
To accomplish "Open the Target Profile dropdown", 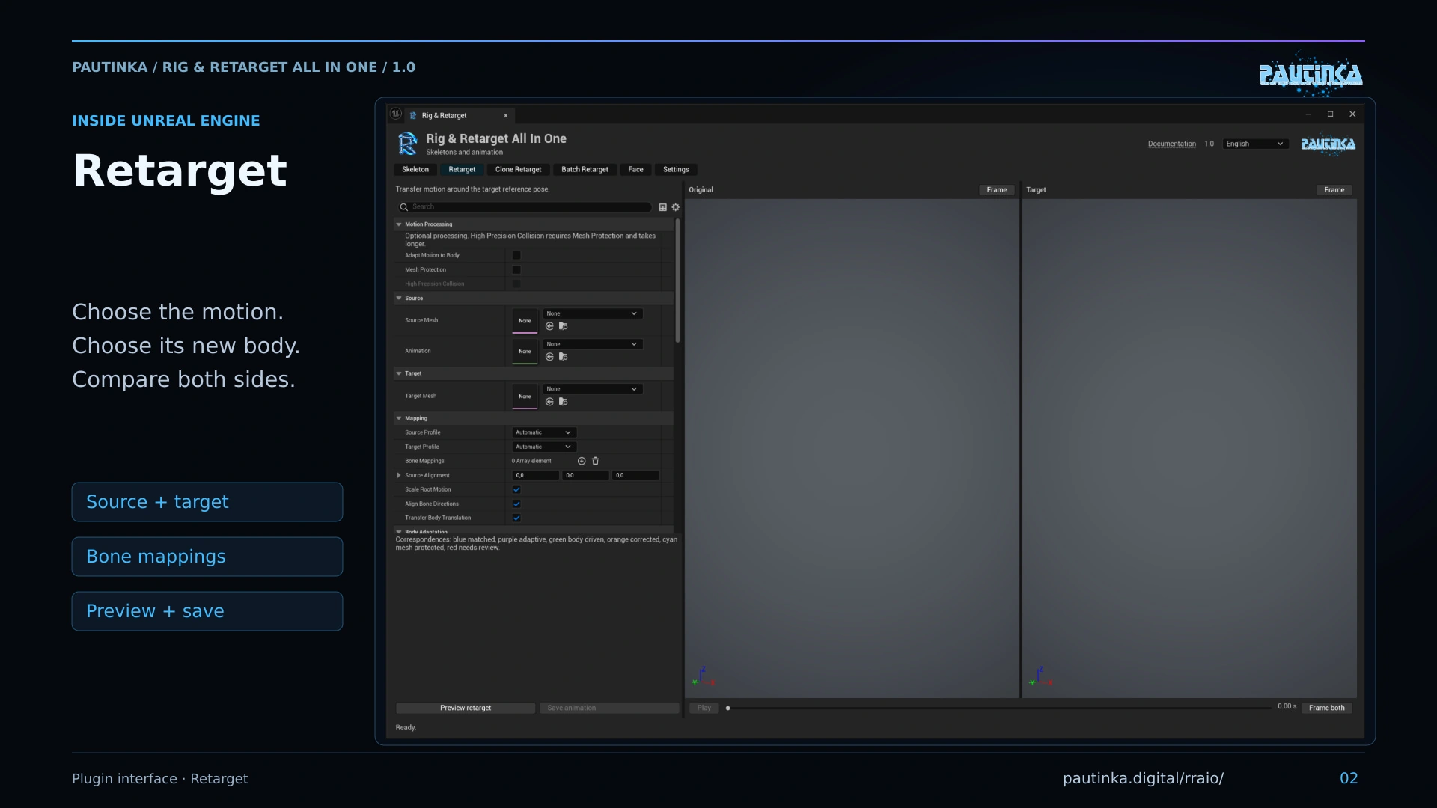I will [x=544, y=447].
